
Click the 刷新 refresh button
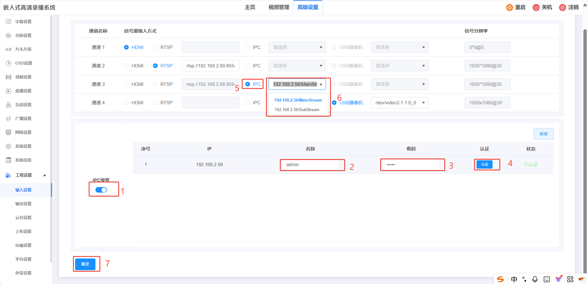[x=544, y=134]
